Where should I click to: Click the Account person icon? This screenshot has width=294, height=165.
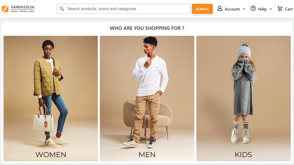(220, 9)
